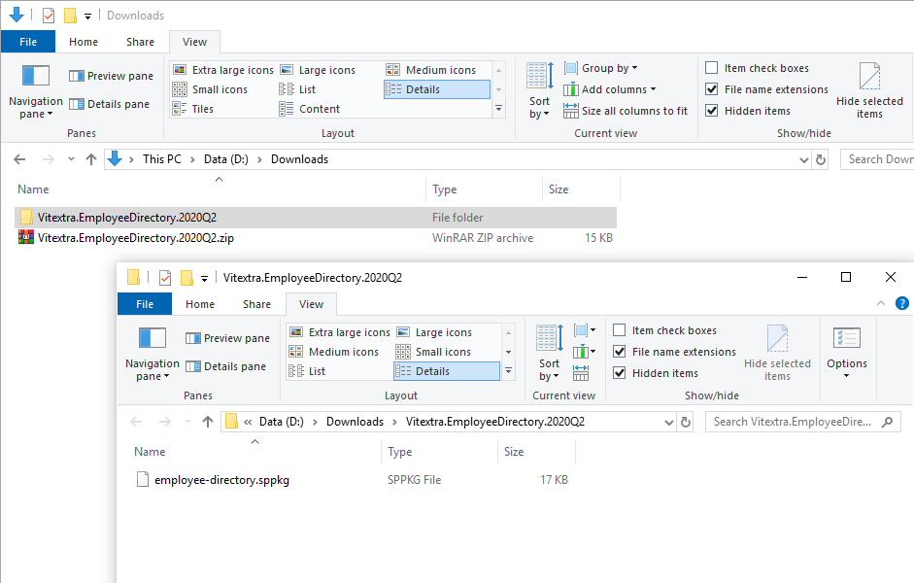The image size is (914, 583).
Task: Select Details layout in Downloads window
Action: (436, 89)
